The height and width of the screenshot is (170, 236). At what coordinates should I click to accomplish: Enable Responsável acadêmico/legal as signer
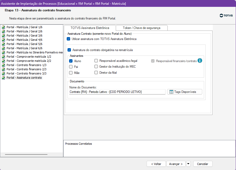(x=96, y=61)
